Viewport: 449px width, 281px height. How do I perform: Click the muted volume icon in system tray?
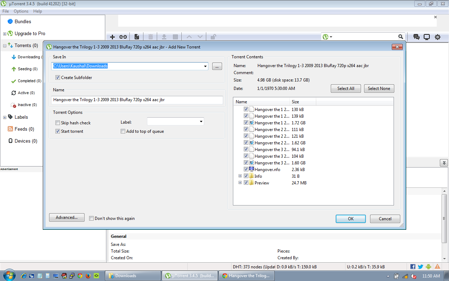pyautogui.click(x=414, y=276)
